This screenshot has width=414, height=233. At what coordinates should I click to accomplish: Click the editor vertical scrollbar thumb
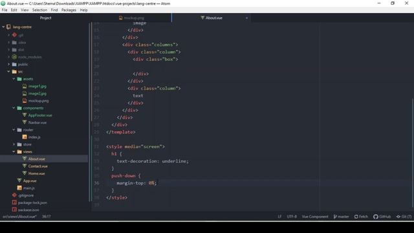pos(413,153)
